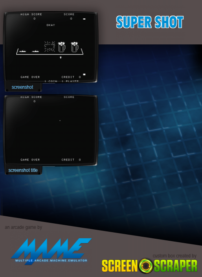Click the second spilled foam puddle on the table

pyautogui.click(x=35, y=51)
